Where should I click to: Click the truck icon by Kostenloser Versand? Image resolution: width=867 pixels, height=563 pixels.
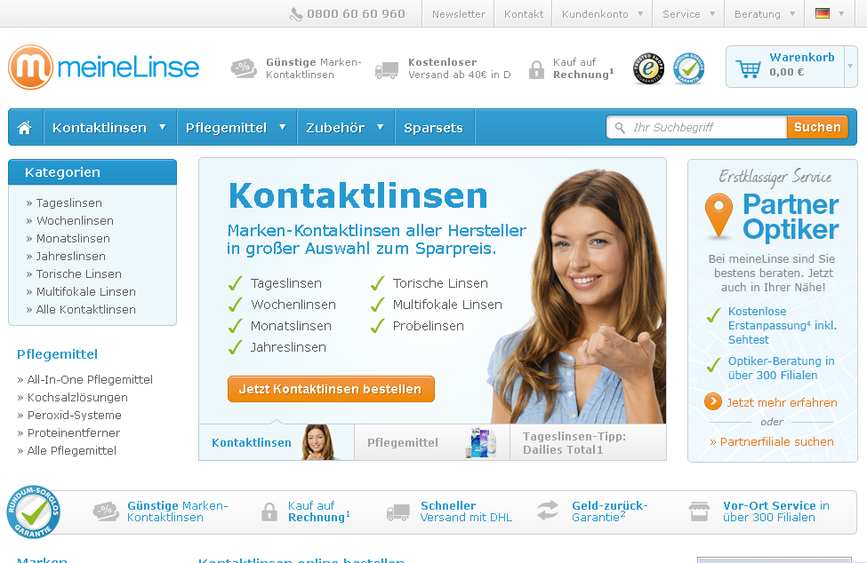tap(387, 70)
